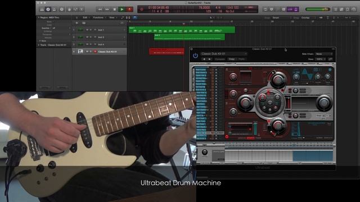Click the Stop transport button
Screen dimensions: 360x202
click(115, 10)
